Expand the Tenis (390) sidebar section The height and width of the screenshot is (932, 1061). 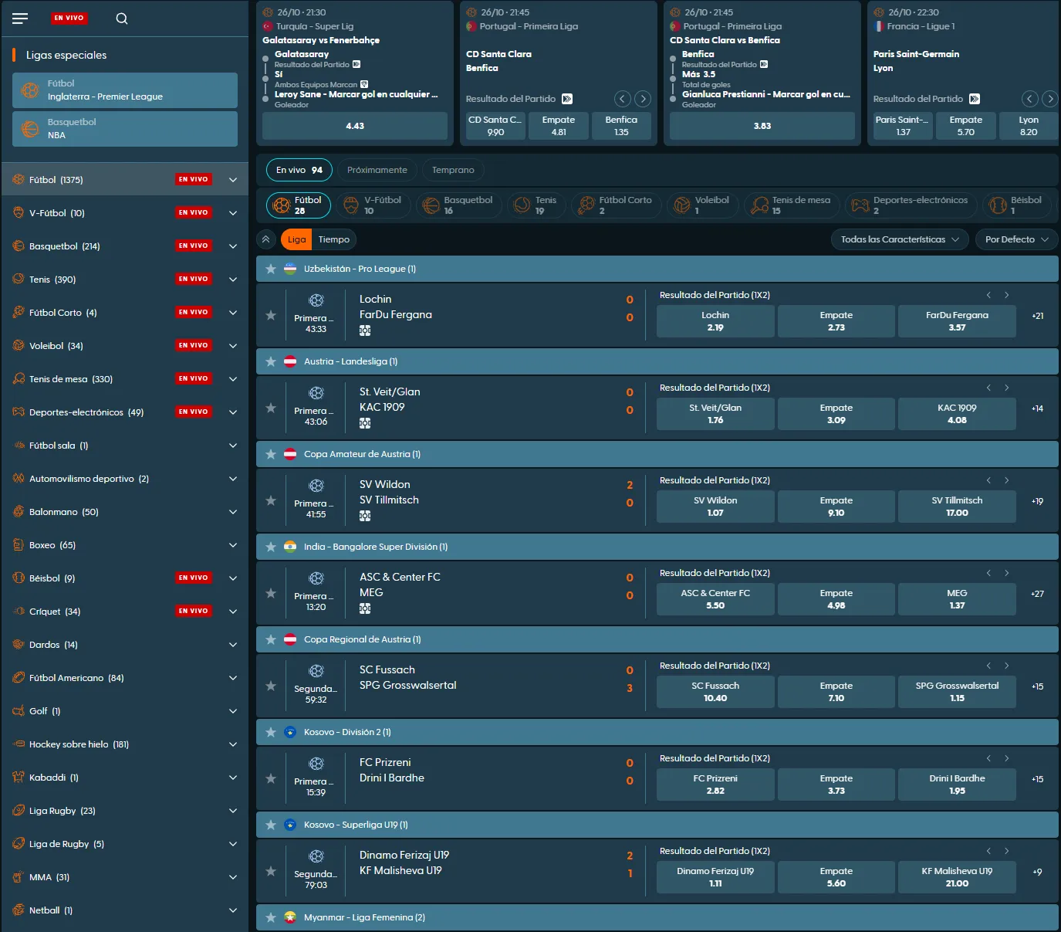click(233, 280)
